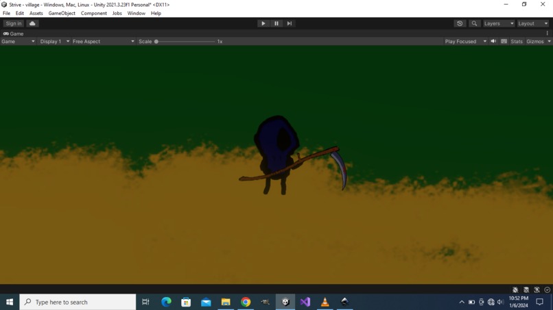Image resolution: width=553 pixels, height=310 pixels.
Task: Start Play mode with the Play button
Action: pos(263,23)
